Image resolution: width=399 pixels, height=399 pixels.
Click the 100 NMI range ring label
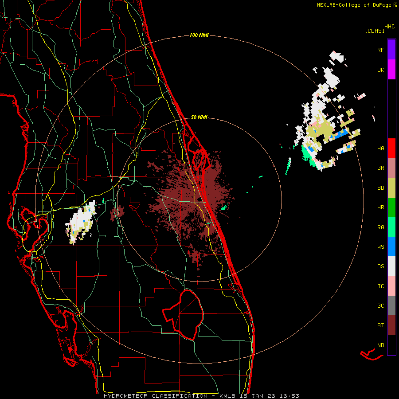(x=199, y=35)
